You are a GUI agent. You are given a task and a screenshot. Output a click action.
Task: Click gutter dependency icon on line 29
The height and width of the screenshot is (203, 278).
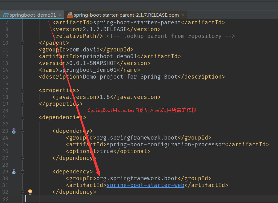pyautogui.click(x=14, y=172)
